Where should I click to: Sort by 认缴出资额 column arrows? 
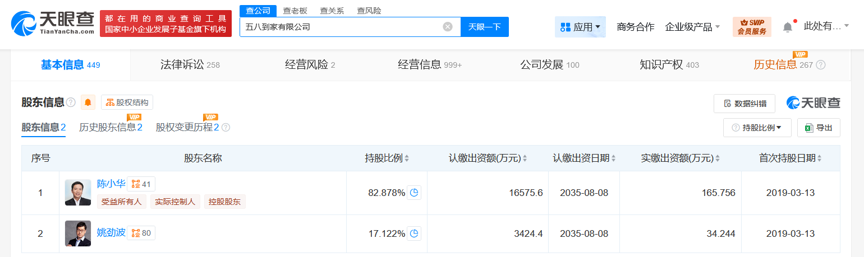tap(525, 158)
